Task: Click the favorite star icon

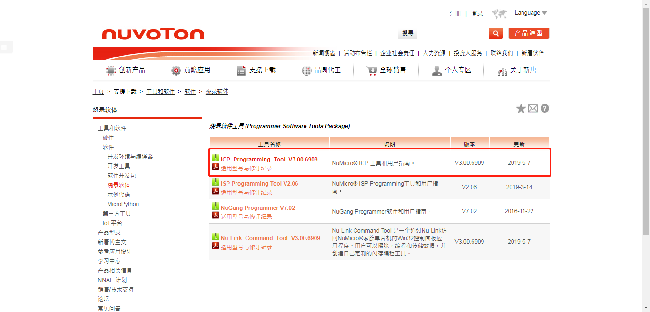Action: (x=521, y=109)
